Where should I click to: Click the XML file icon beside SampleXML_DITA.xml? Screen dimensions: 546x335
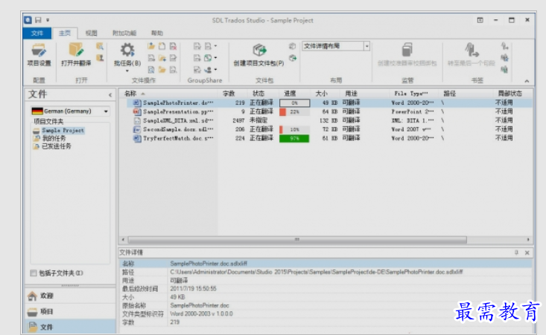click(137, 120)
